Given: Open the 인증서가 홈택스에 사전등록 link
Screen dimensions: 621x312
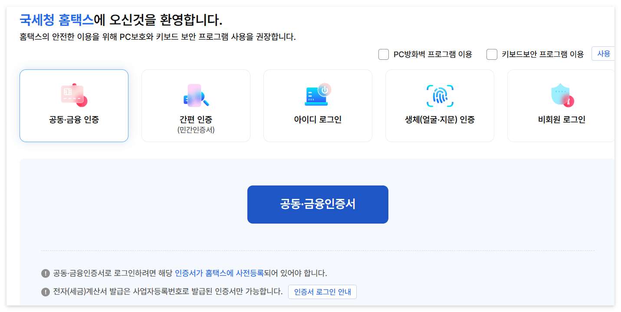Looking at the screenshot, I should coord(219,273).
